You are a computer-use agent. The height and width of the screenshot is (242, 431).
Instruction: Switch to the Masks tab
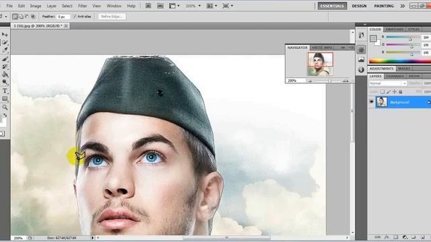tap(404, 69)
